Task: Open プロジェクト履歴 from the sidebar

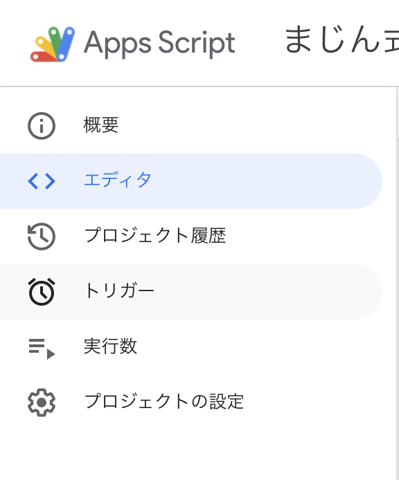Action: coord(155,235)
